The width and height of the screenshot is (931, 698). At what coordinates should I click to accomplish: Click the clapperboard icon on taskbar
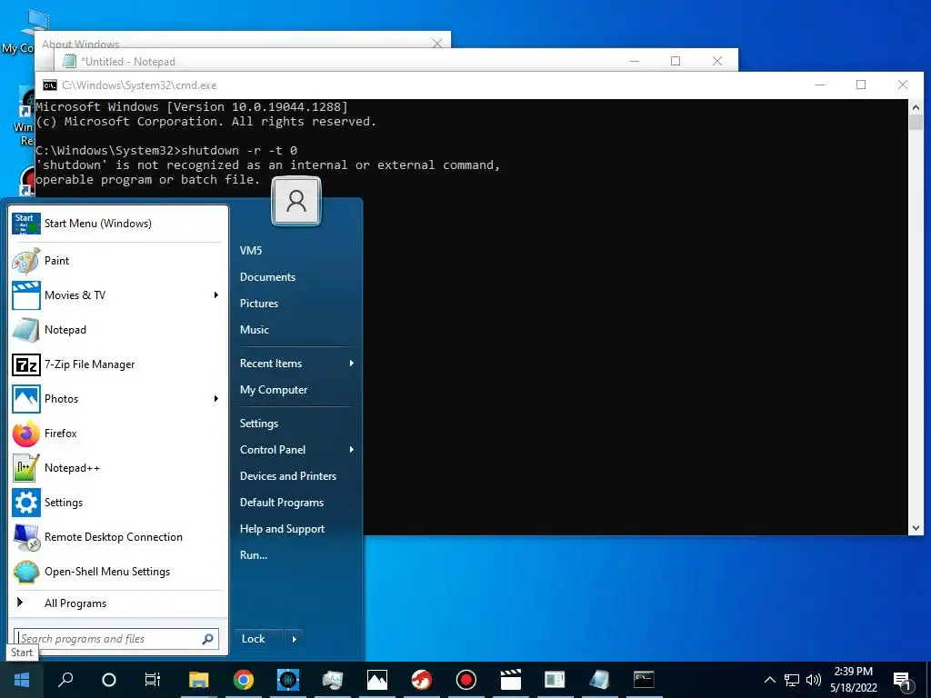pyautogui.click(x=511, y=680)
